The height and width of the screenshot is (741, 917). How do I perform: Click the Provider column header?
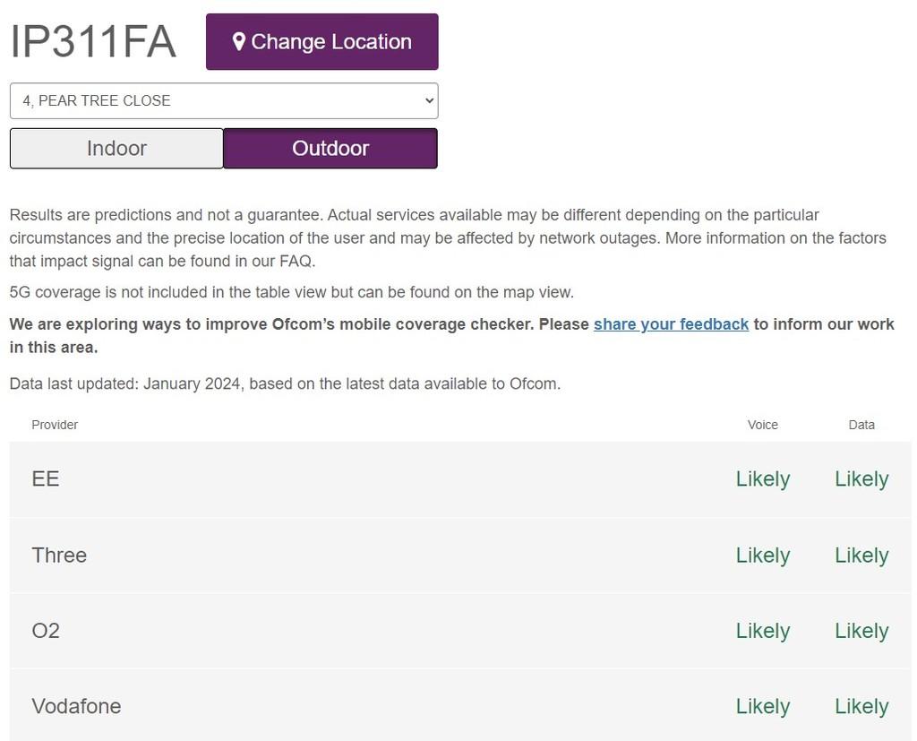pos(55,425)
